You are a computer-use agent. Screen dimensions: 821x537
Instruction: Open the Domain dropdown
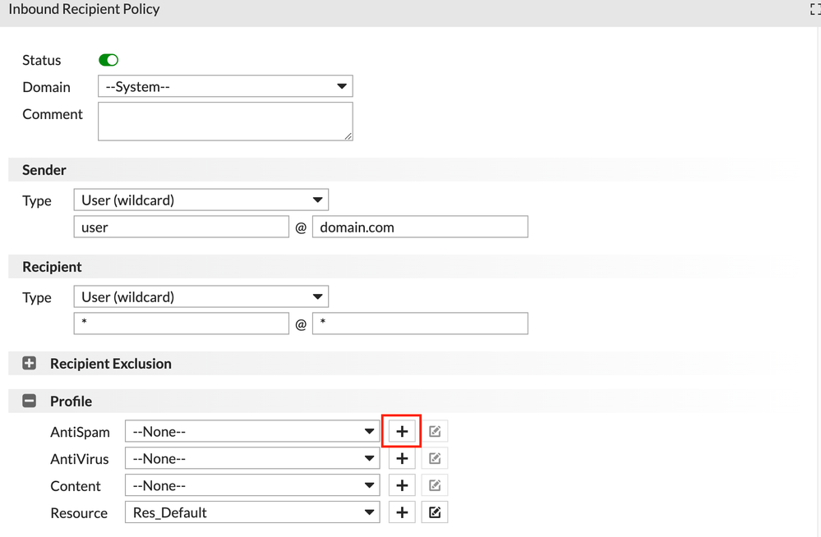225,86
